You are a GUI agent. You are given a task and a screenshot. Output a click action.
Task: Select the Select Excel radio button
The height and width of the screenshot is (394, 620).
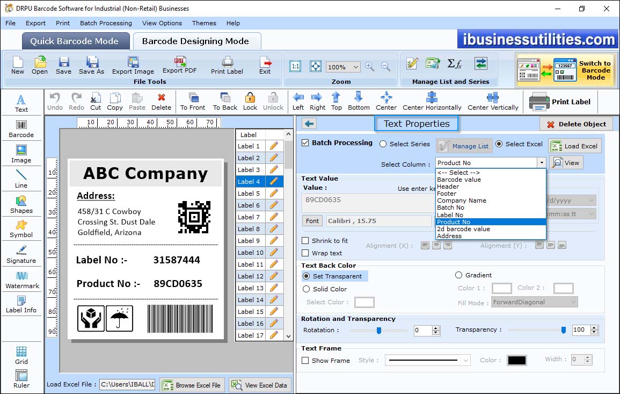pos(499,144)
